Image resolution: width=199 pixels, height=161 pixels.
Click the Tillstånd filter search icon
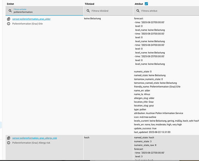click(87, 11)
